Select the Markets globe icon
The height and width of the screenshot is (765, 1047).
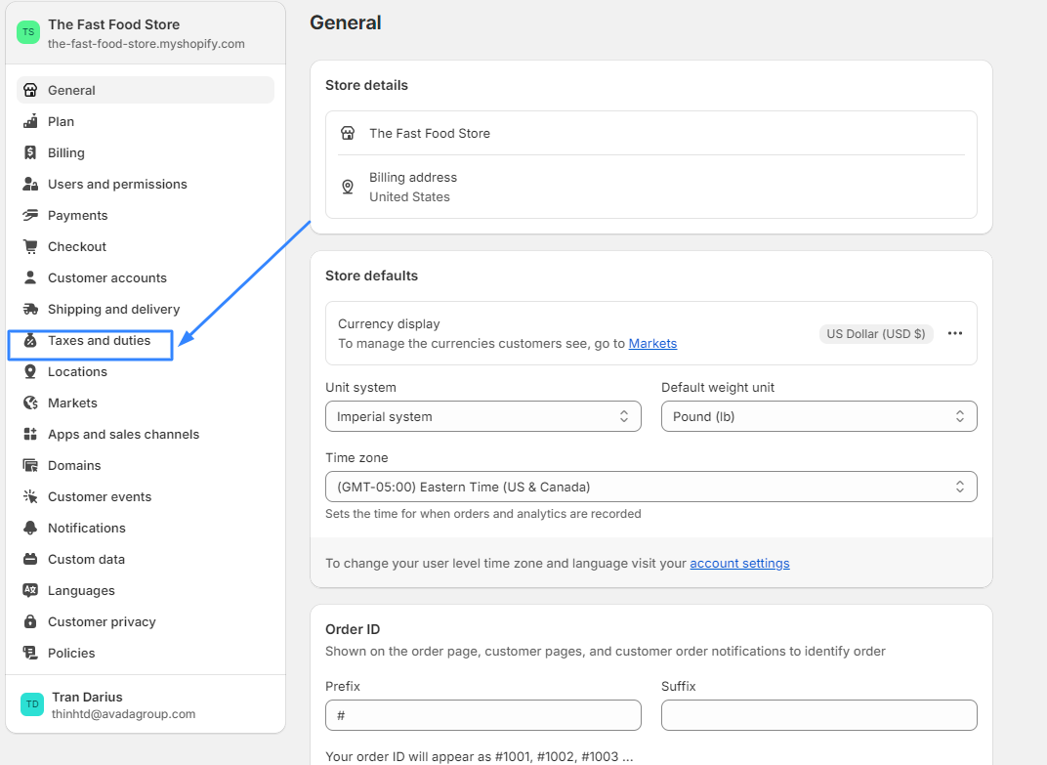click(x=31, y=403)
